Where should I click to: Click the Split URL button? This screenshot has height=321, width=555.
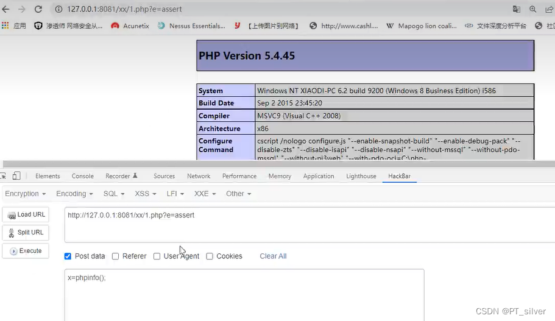[x=26, y=233]
